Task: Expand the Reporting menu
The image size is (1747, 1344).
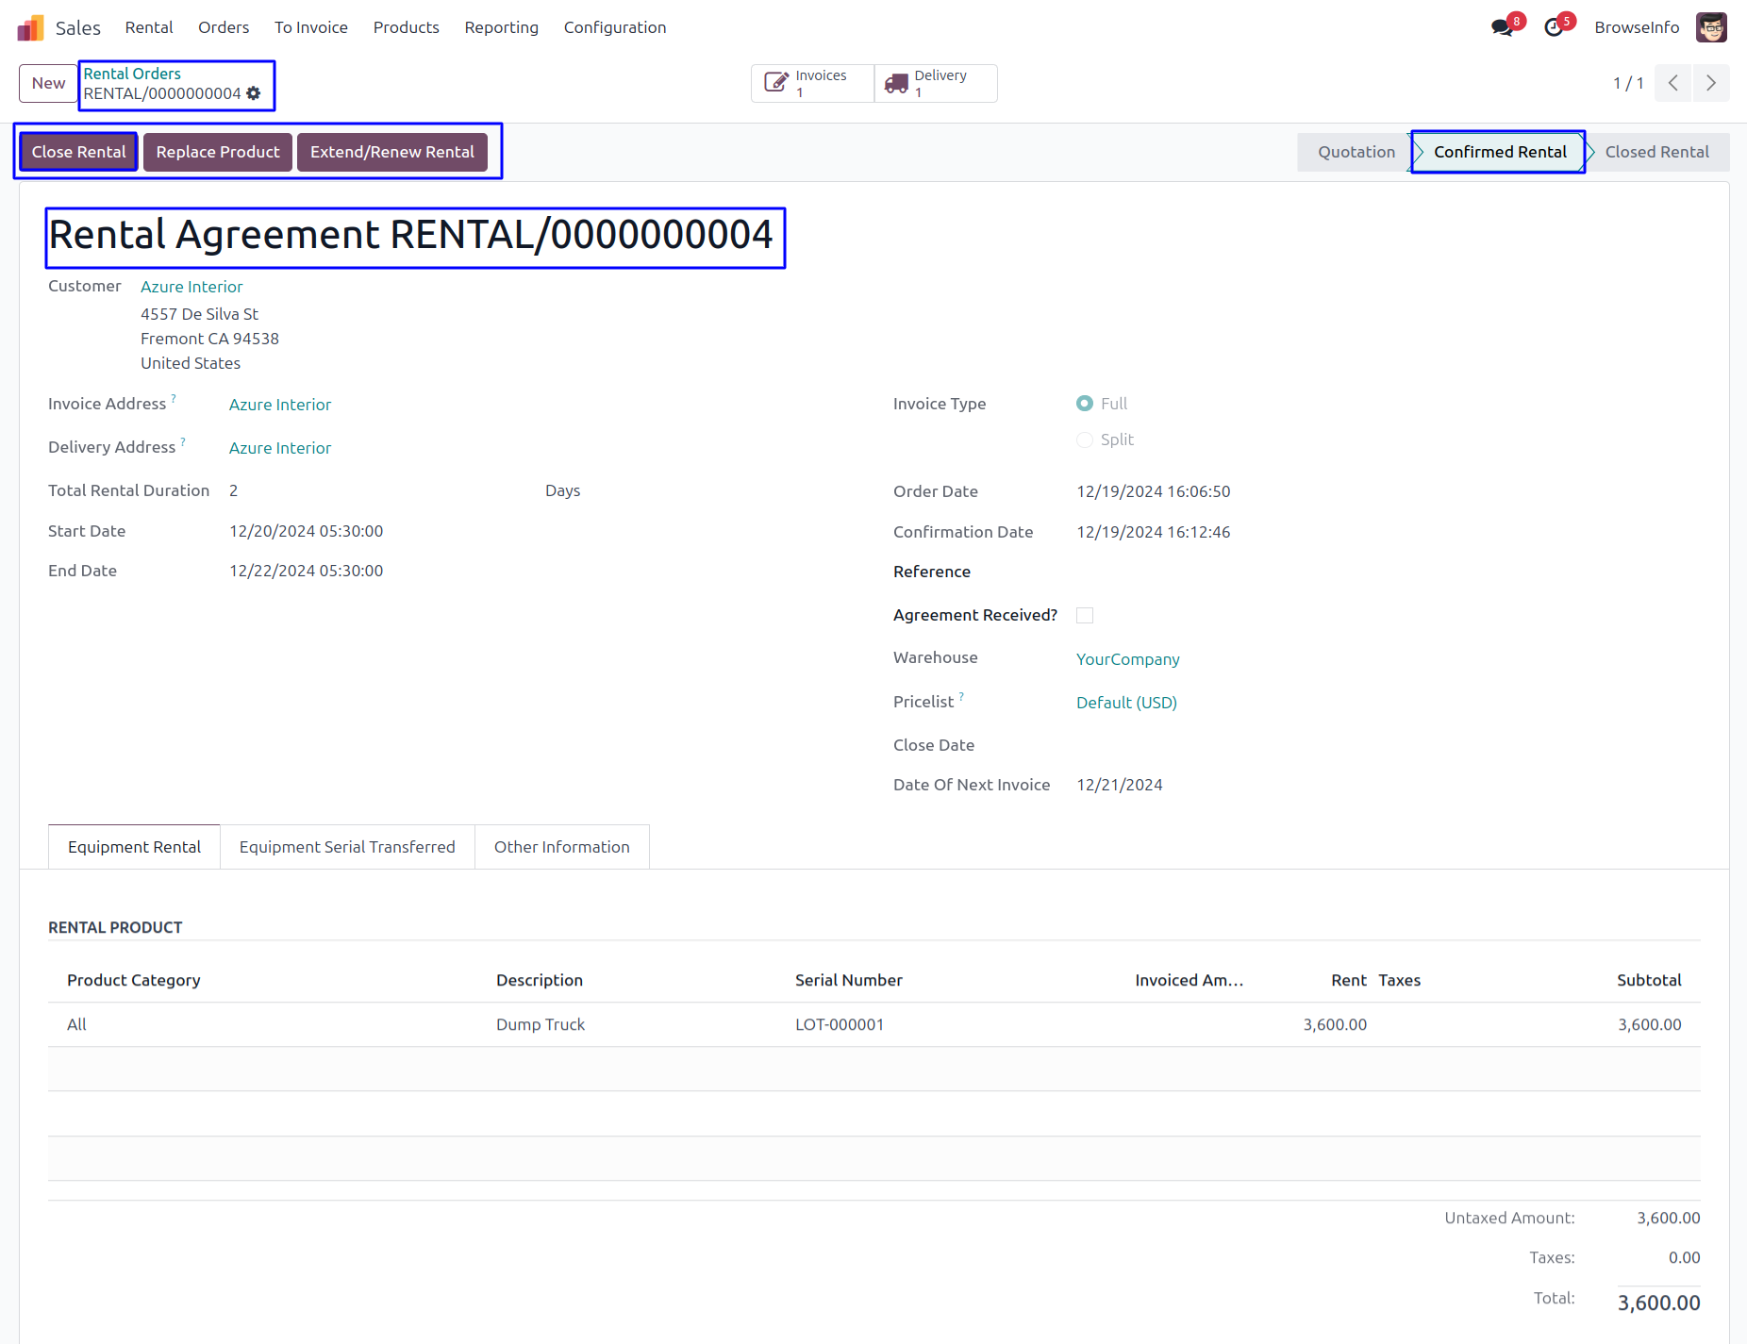Action: click(x=501, y=27)
